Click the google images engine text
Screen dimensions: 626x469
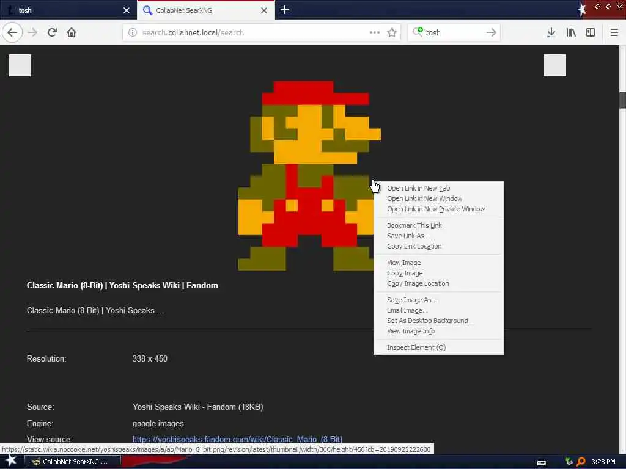coord(158,424)
